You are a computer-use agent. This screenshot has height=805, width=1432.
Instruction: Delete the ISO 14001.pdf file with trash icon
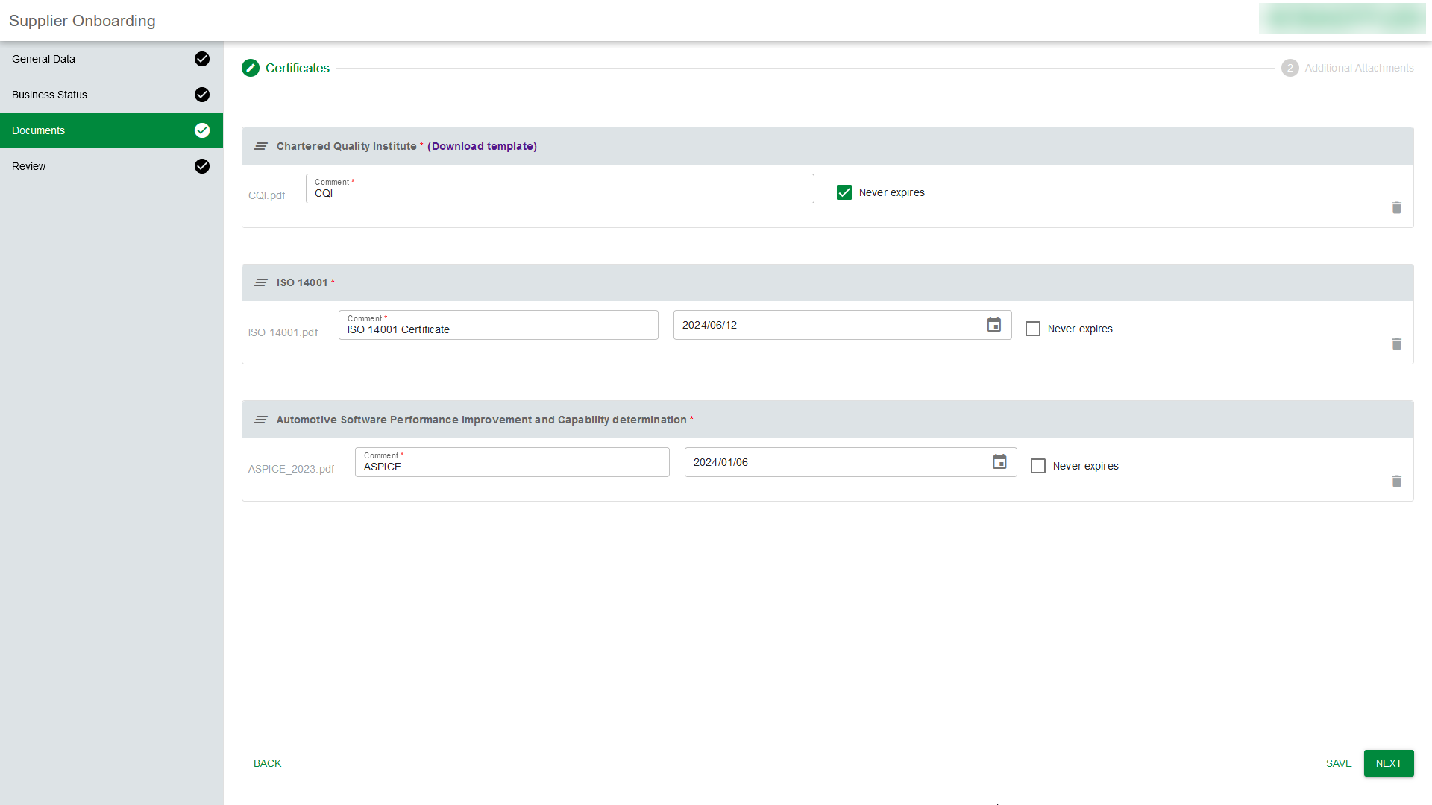coord(1396,344)
